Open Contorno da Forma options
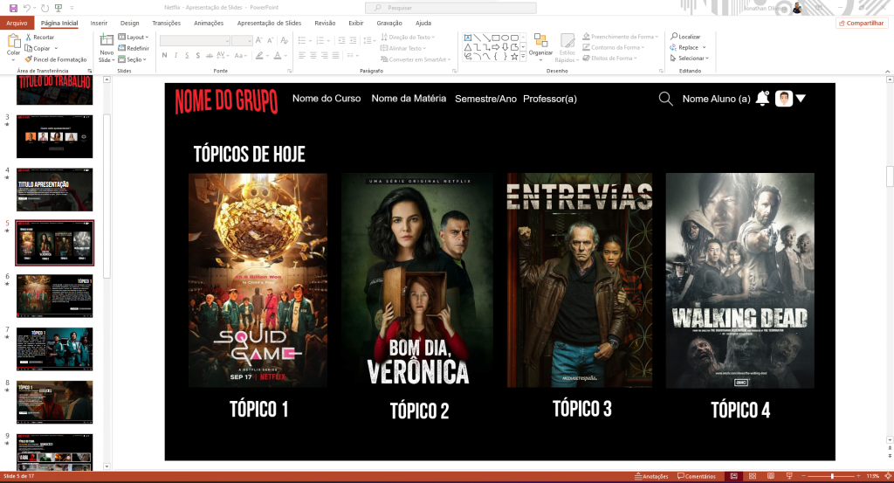 click(614, 47)
